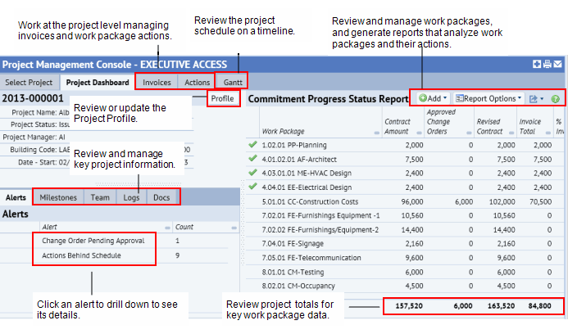Viewport: 568px width, 334px height.
Task: Open Change Order Pending Approval alert
Action: [x=93, y=241]
